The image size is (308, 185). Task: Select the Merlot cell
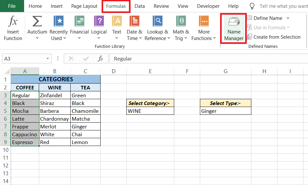coord(55,127)
